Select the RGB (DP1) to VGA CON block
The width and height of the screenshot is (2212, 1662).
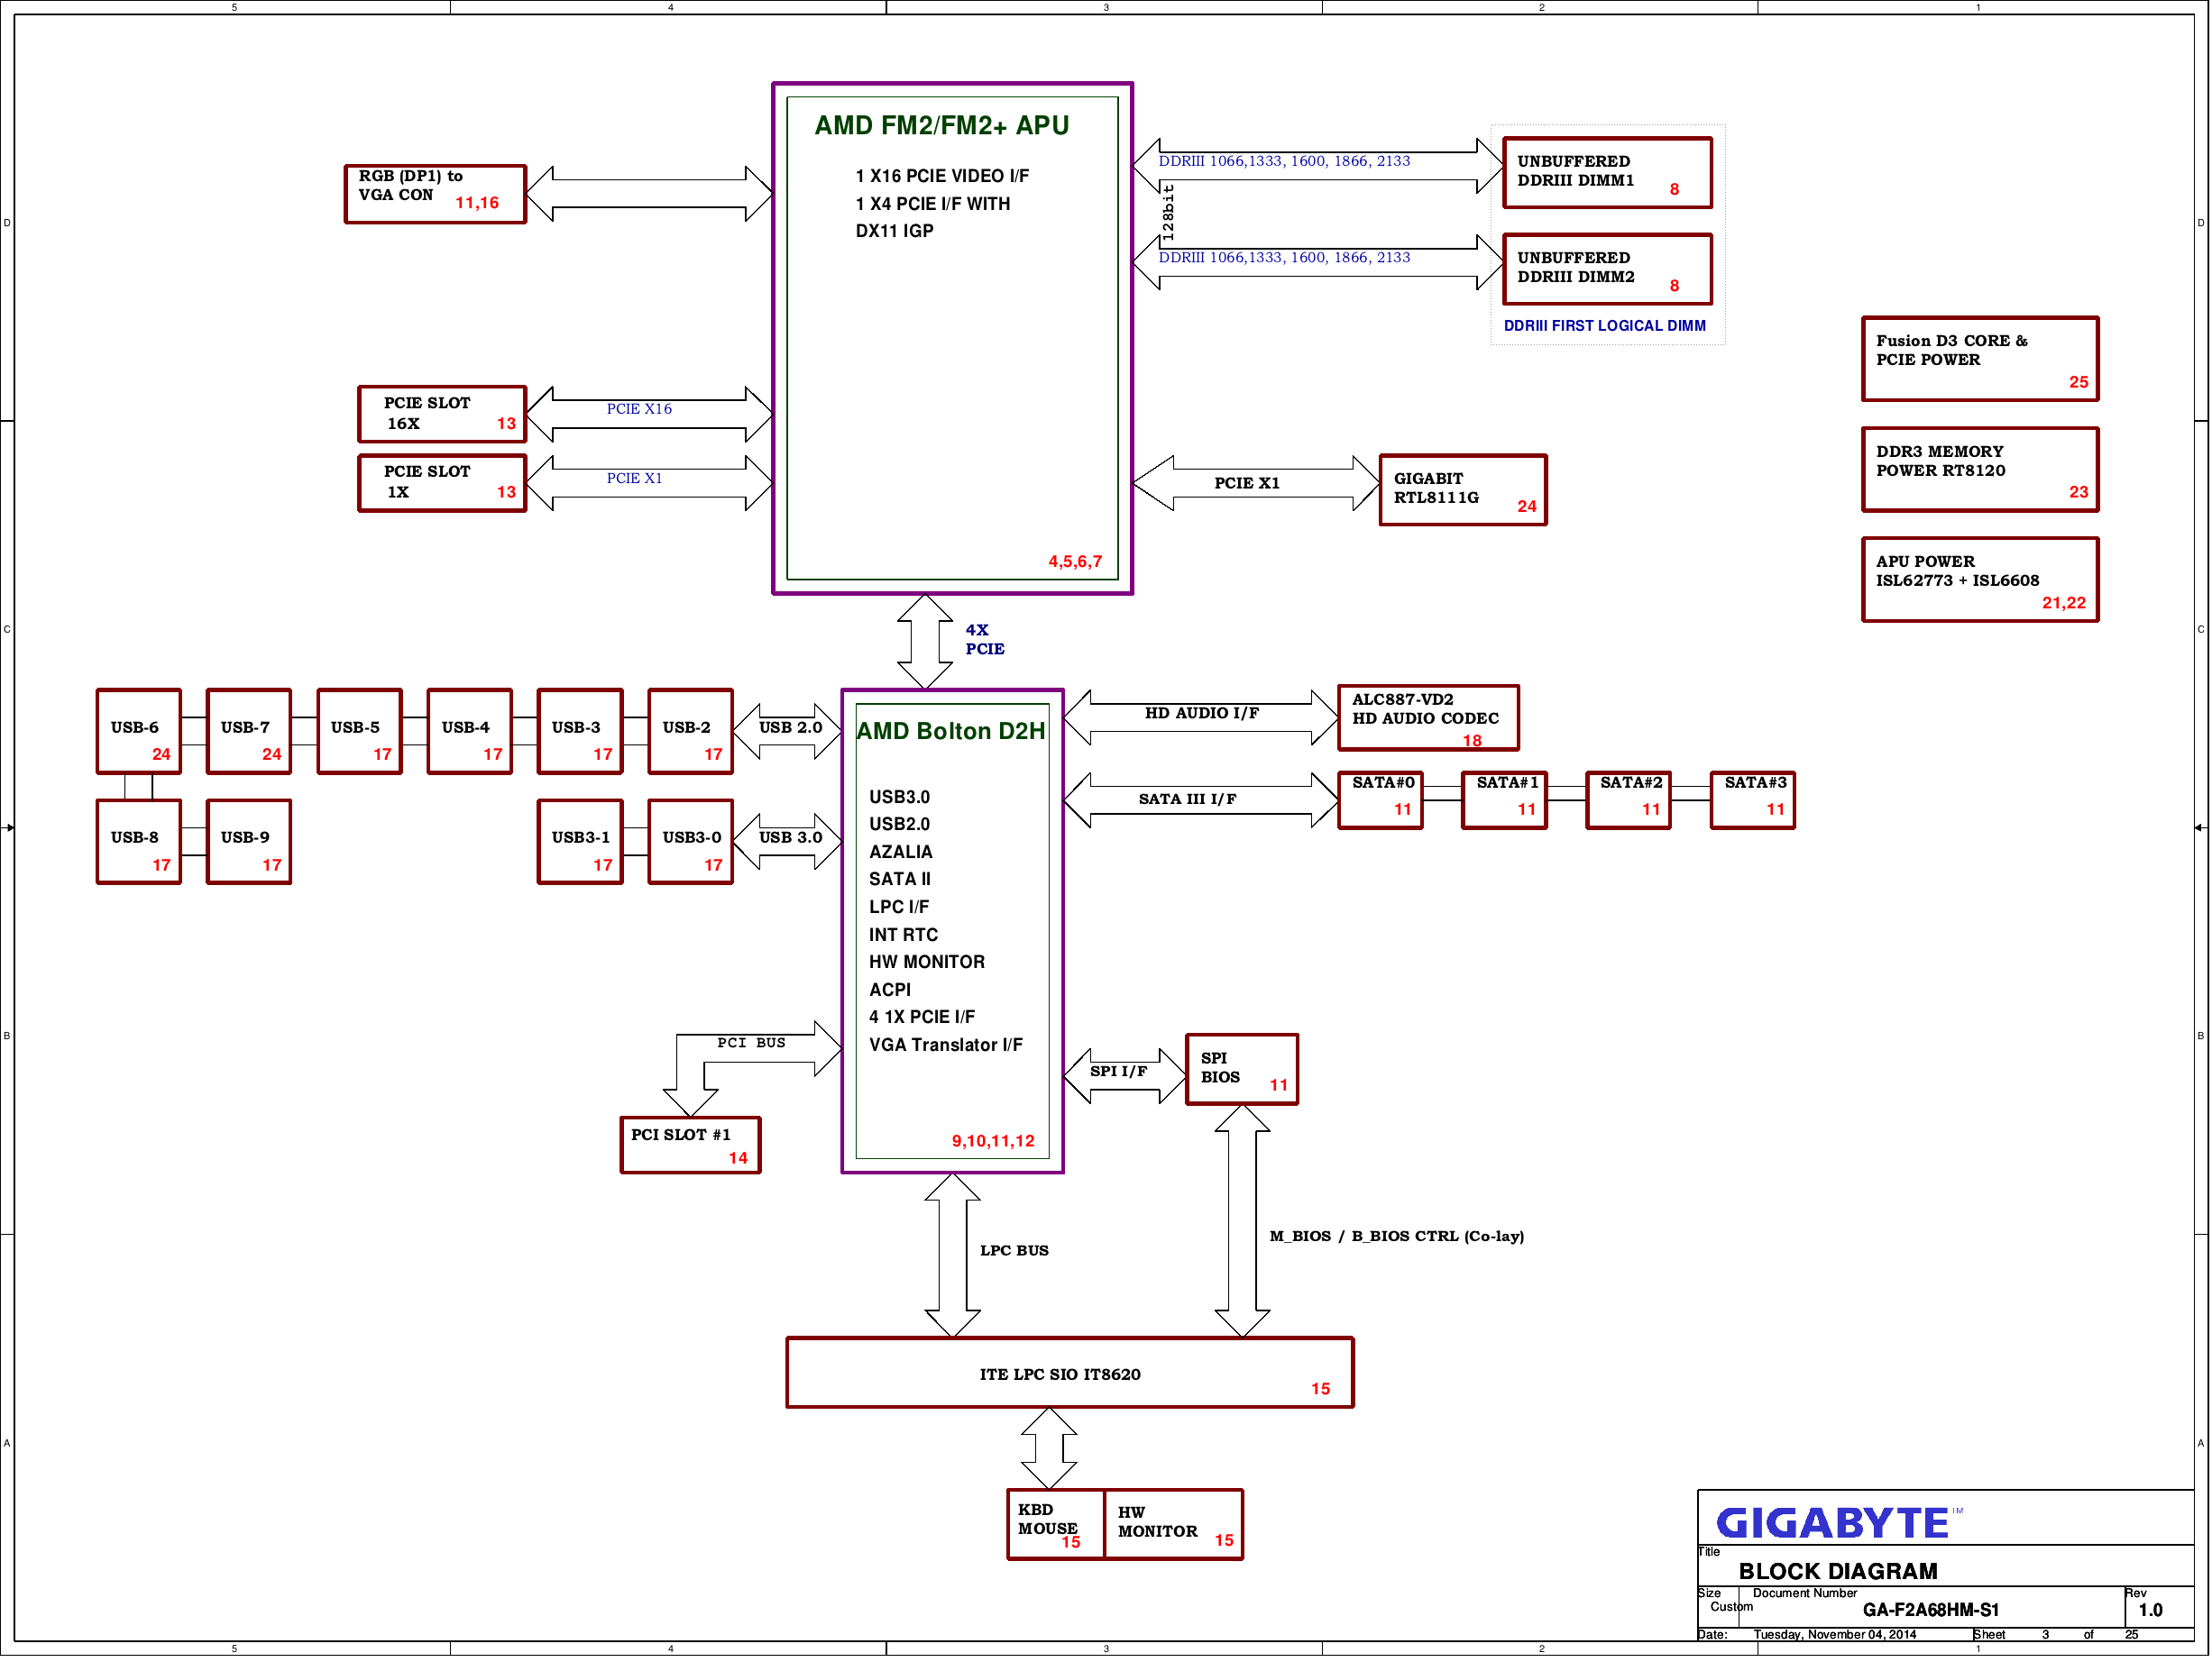435,195
